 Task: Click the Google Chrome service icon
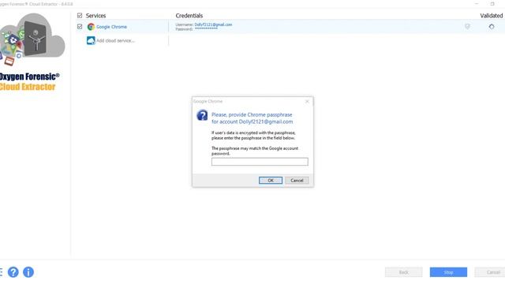point(91,27)
